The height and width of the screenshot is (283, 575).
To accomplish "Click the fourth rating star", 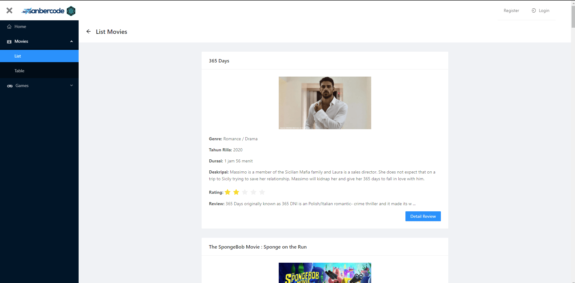I will pyautogui.click(x=253, y=192).
